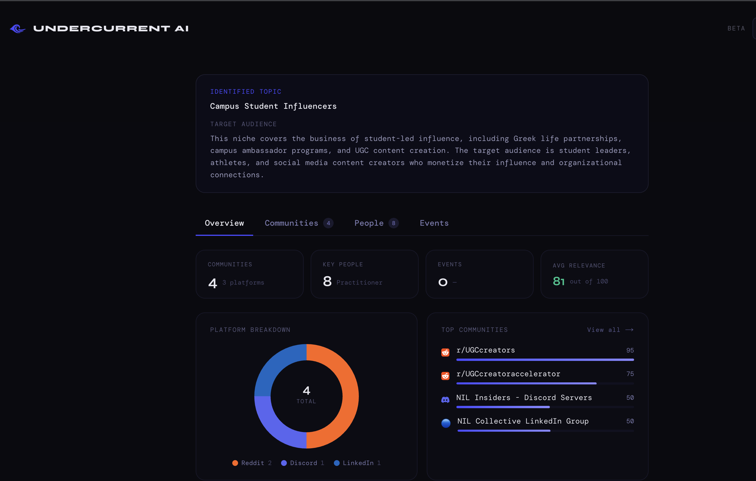Viewport: 756px width, 481px height.
Task: Click the purple Discord legend dot
Action: (284, 463)
